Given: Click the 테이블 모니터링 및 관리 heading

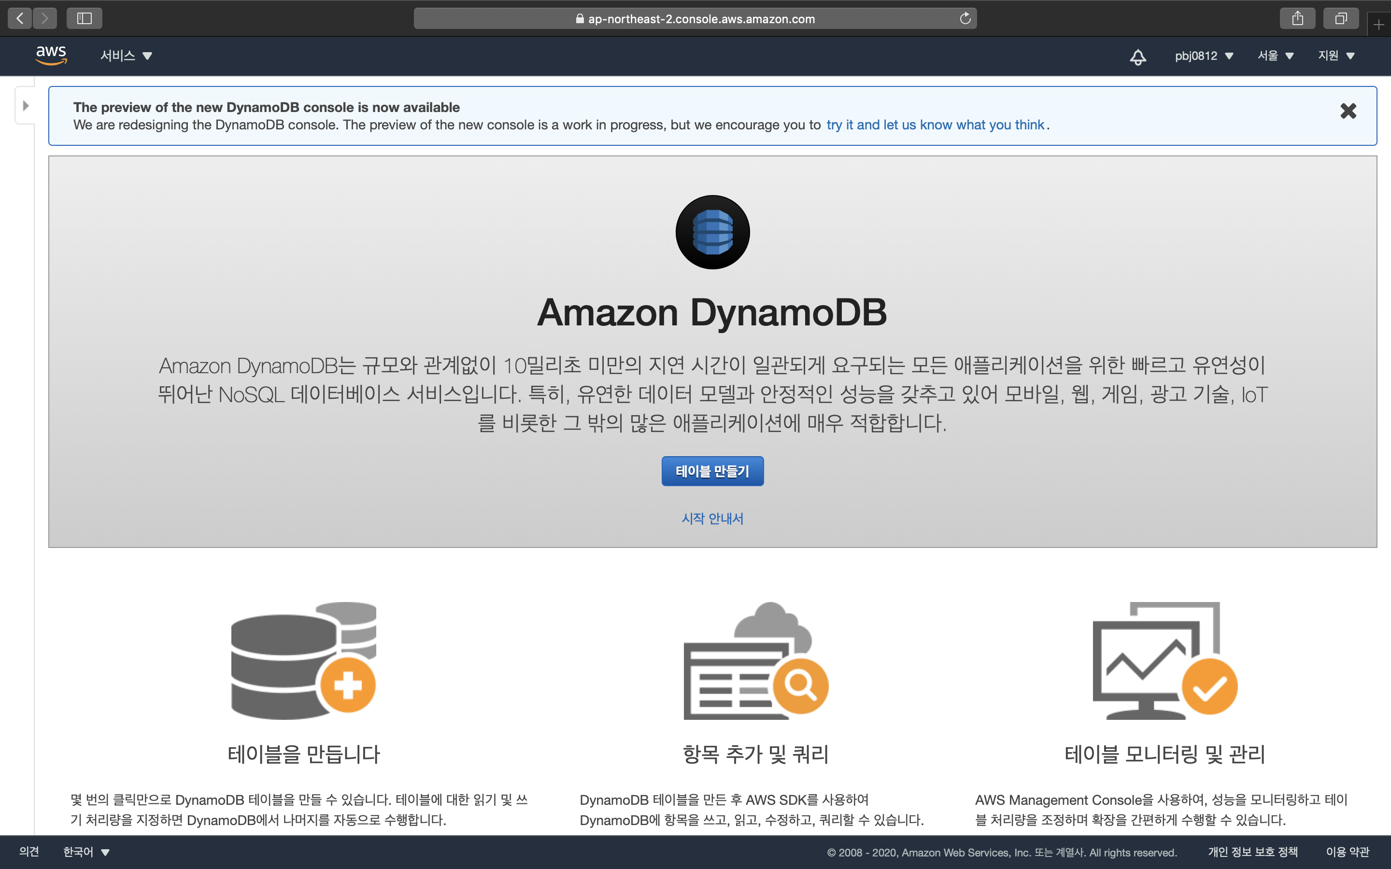Looking at the screenshot, I should [1164, 754].
